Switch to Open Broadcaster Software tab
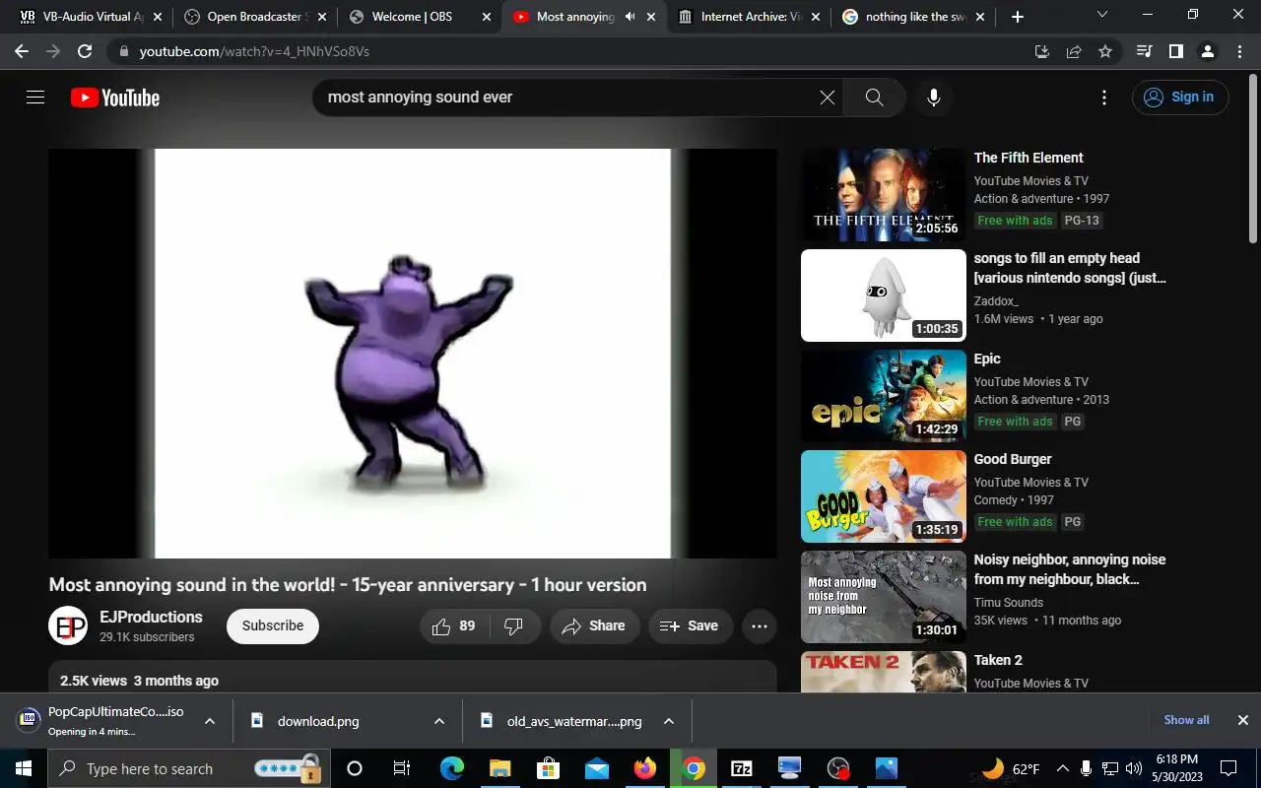The width and height of the screenshot is (1261, 788). [253, 17]
